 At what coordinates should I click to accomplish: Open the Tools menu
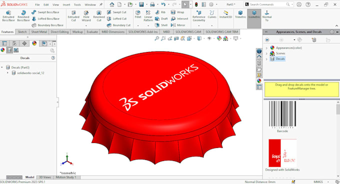[77, 4]
